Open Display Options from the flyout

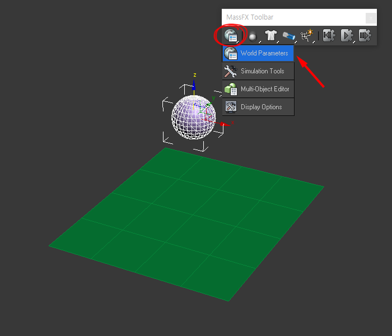(258, 107)
